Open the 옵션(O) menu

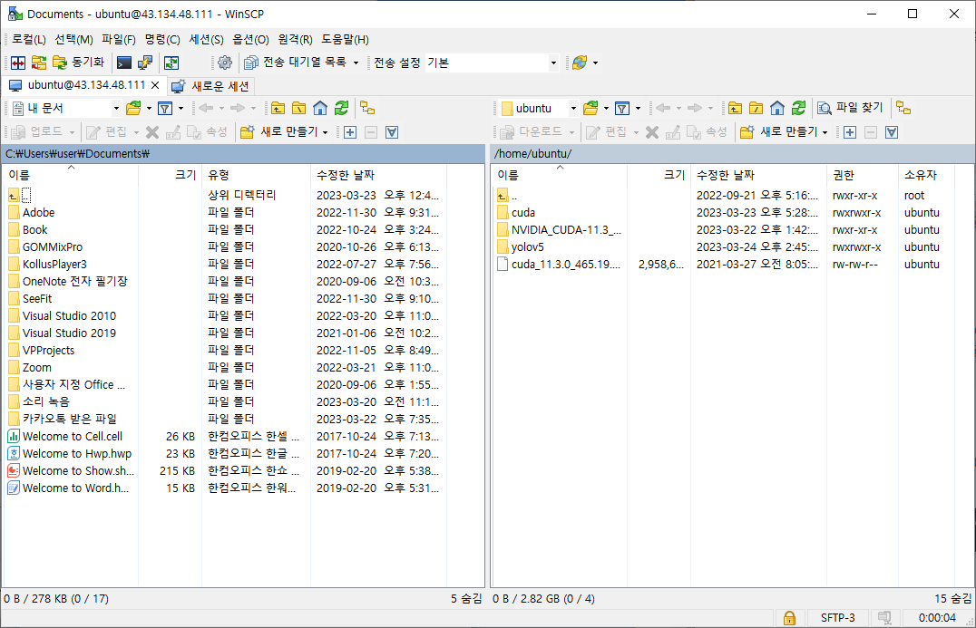pyautogui.click(x=250, y=39)
